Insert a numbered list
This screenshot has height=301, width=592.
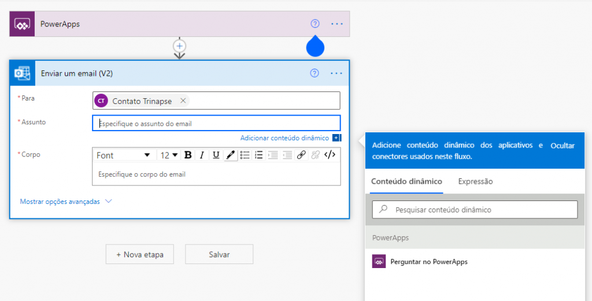[x=259, y=155]
